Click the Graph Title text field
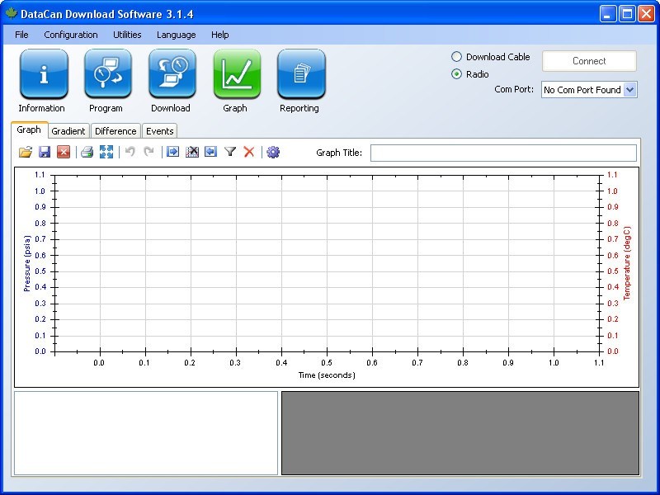 pyautogui.click(x=503, y=153)
